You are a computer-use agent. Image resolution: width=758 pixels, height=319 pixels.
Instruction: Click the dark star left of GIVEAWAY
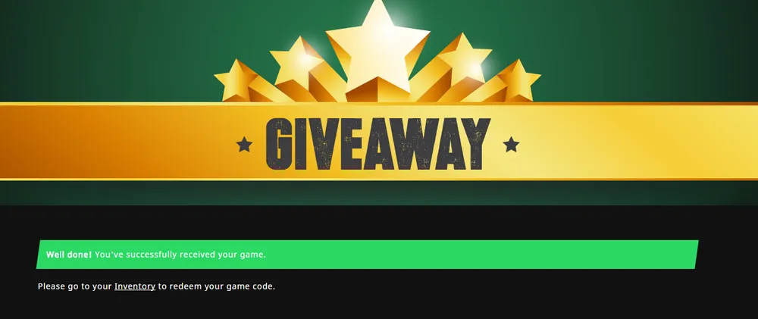(x=244, y=144)
